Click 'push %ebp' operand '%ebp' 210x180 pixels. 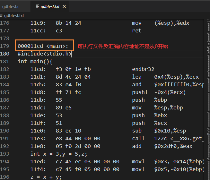(x=161, y=100)
